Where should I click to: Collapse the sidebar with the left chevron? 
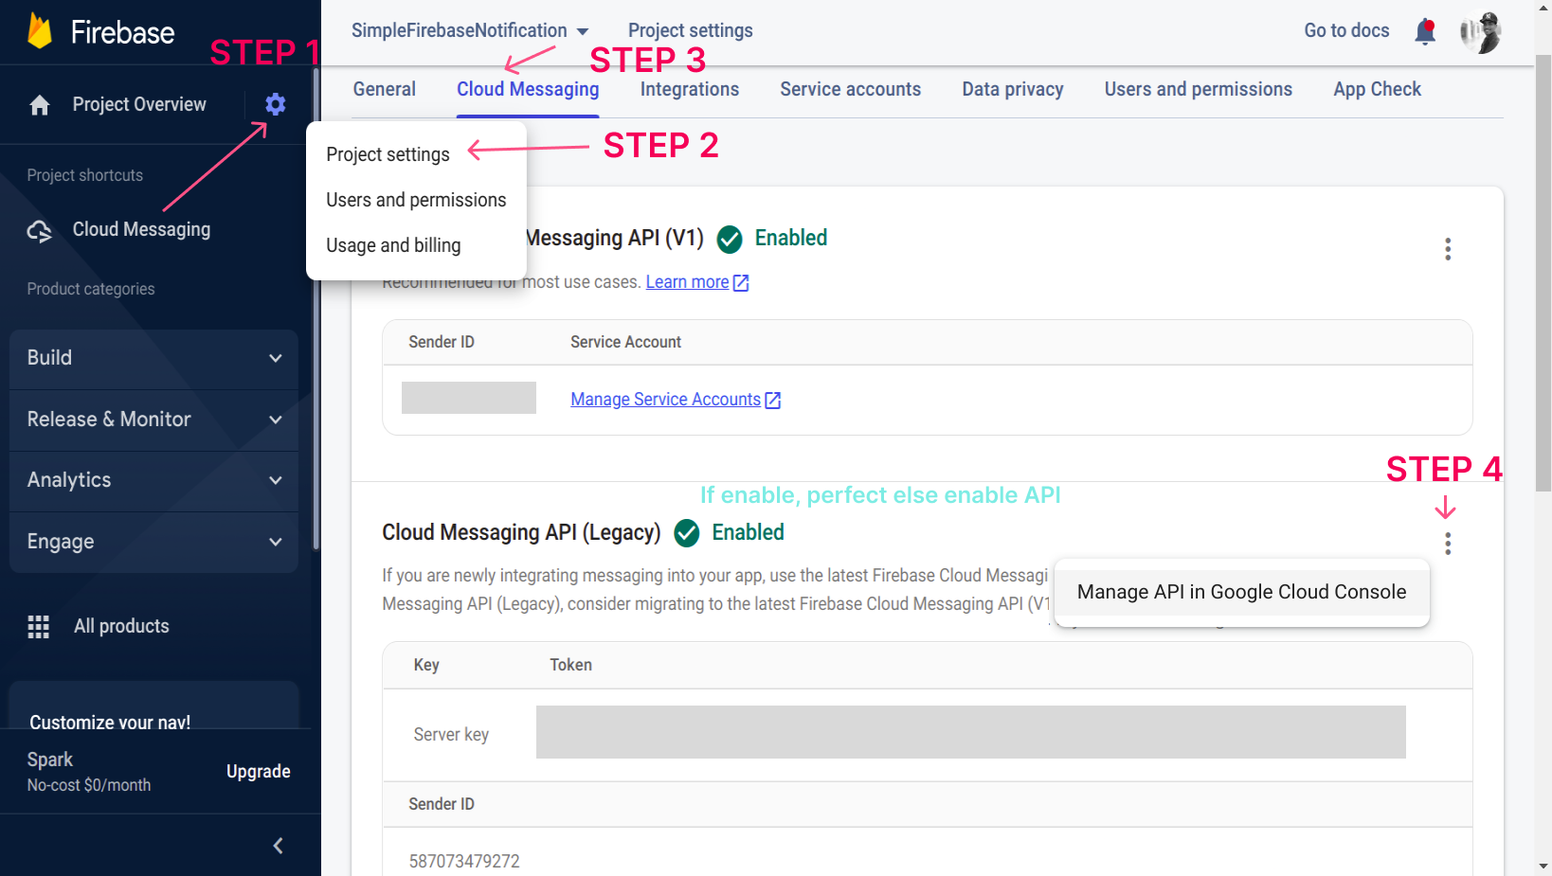[278, 846]
